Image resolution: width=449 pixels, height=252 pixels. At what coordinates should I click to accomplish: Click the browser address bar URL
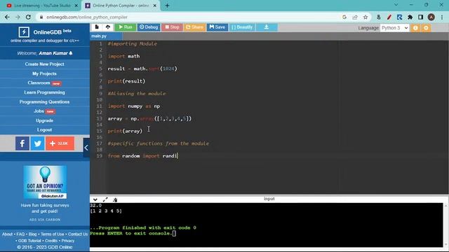coord(87,17)
